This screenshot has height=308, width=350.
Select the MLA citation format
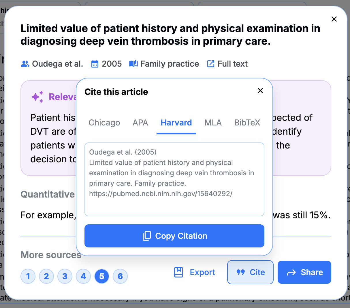click(213, 123)
